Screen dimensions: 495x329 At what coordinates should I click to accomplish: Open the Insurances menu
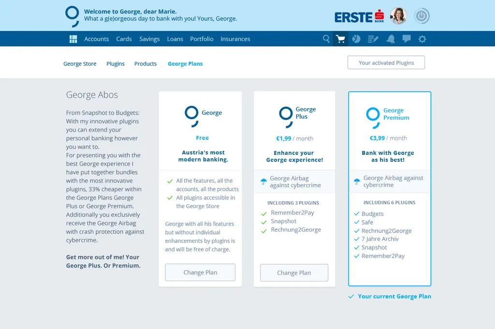coord(235,39)
